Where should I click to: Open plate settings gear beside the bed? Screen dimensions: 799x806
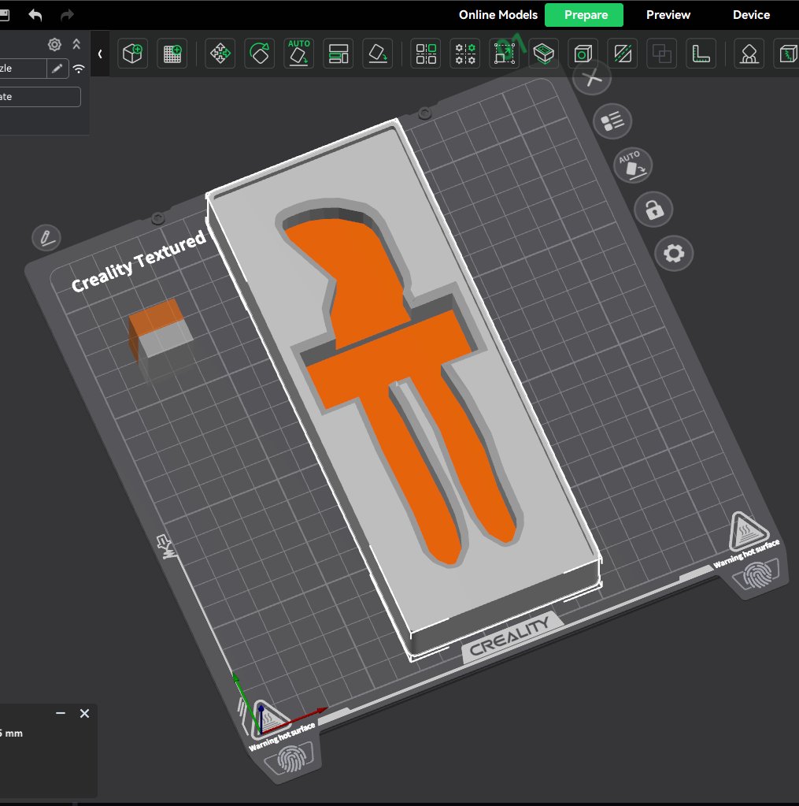pos(674,254)
